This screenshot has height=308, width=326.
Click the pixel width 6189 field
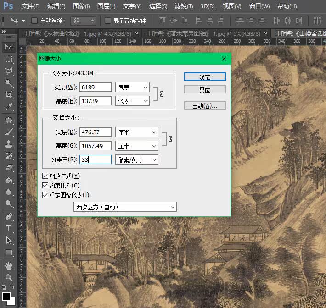pyautogui.click(x=96, y=87)
